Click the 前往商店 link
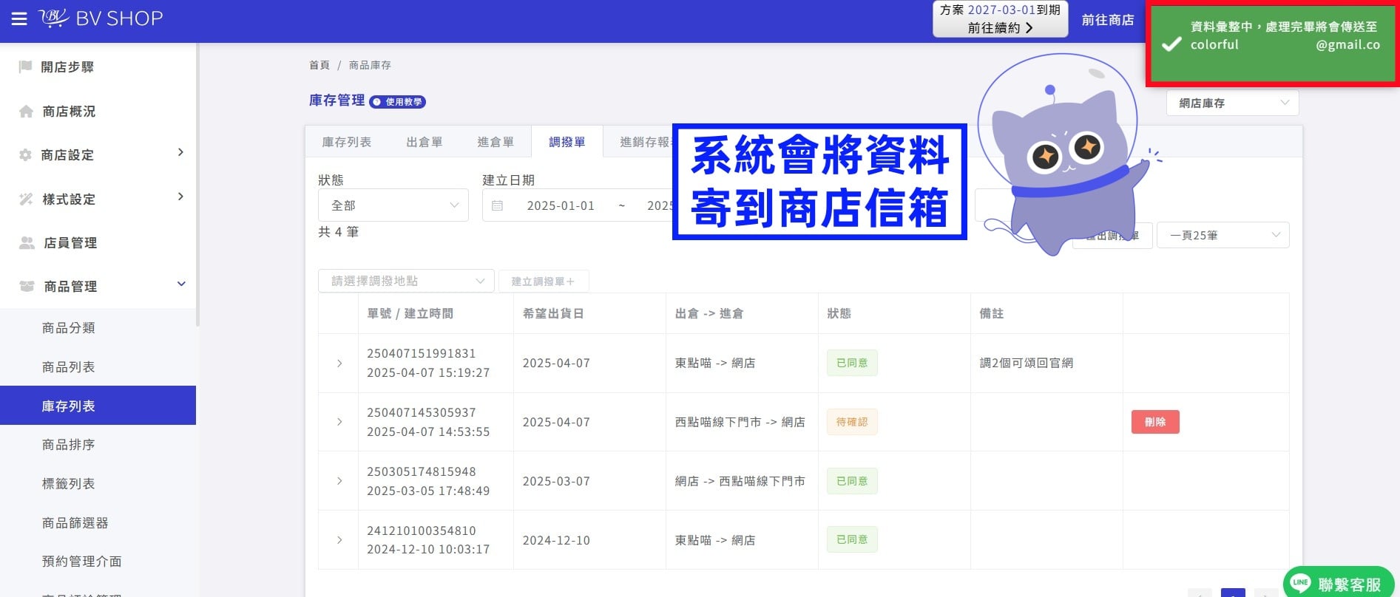The image size is (1400, 597). [1108, 20]
